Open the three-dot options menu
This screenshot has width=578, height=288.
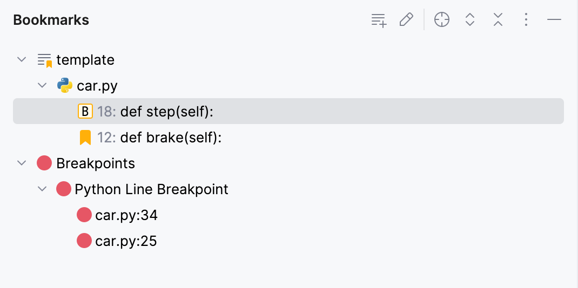pos(526,20)
